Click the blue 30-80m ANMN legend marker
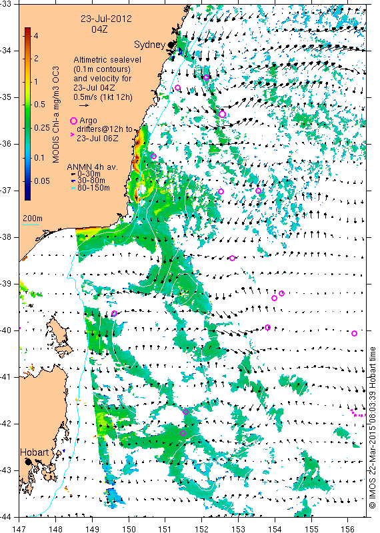 [x=73, y=181]
